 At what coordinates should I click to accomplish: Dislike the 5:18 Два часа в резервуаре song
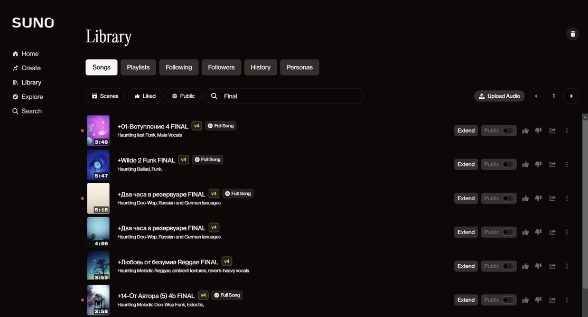[538, 199]
